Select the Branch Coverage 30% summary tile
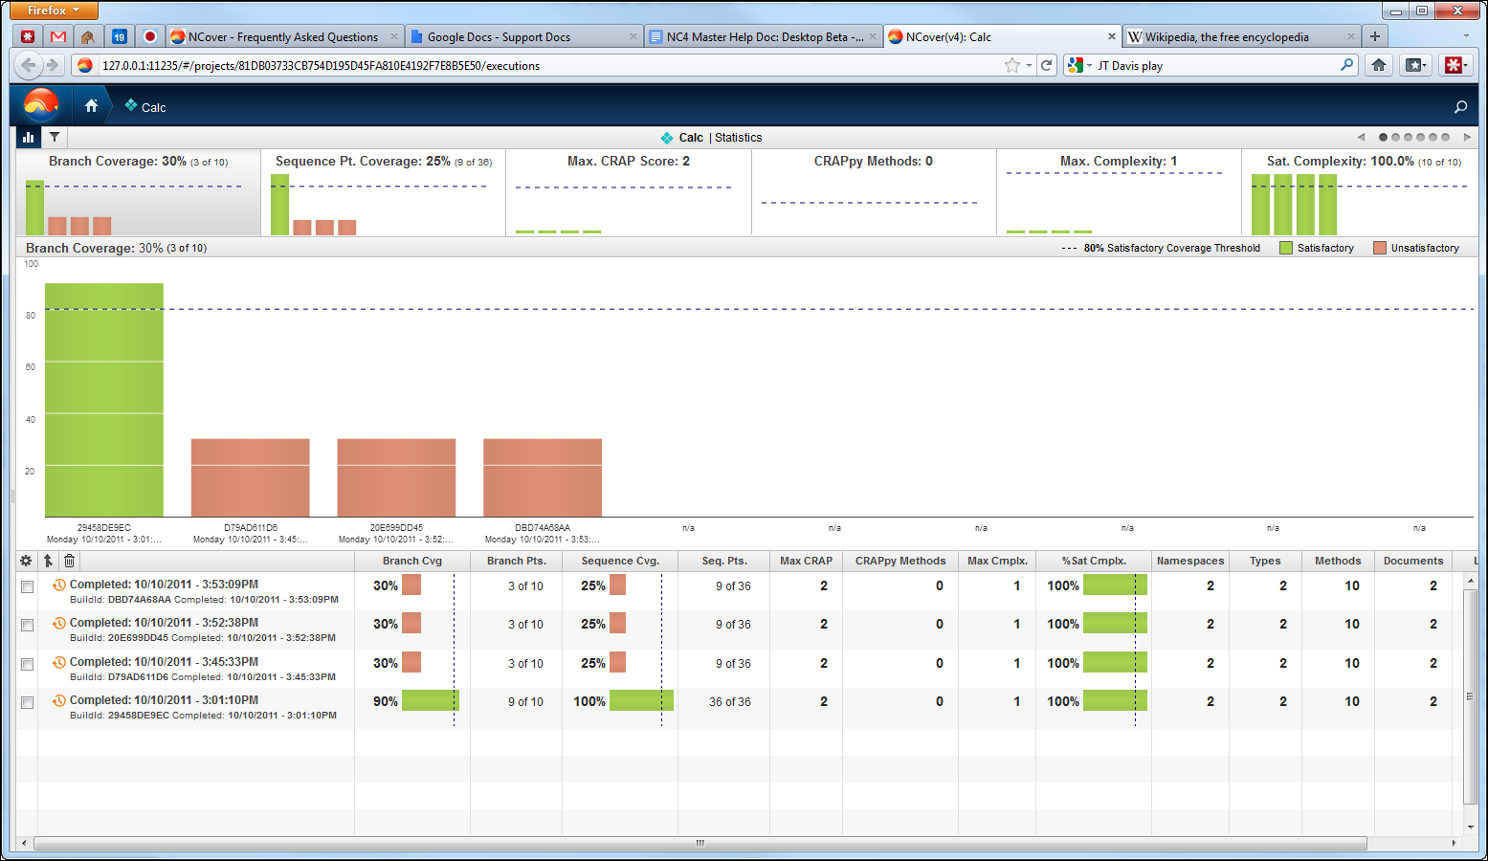 (x=139, y=192)
